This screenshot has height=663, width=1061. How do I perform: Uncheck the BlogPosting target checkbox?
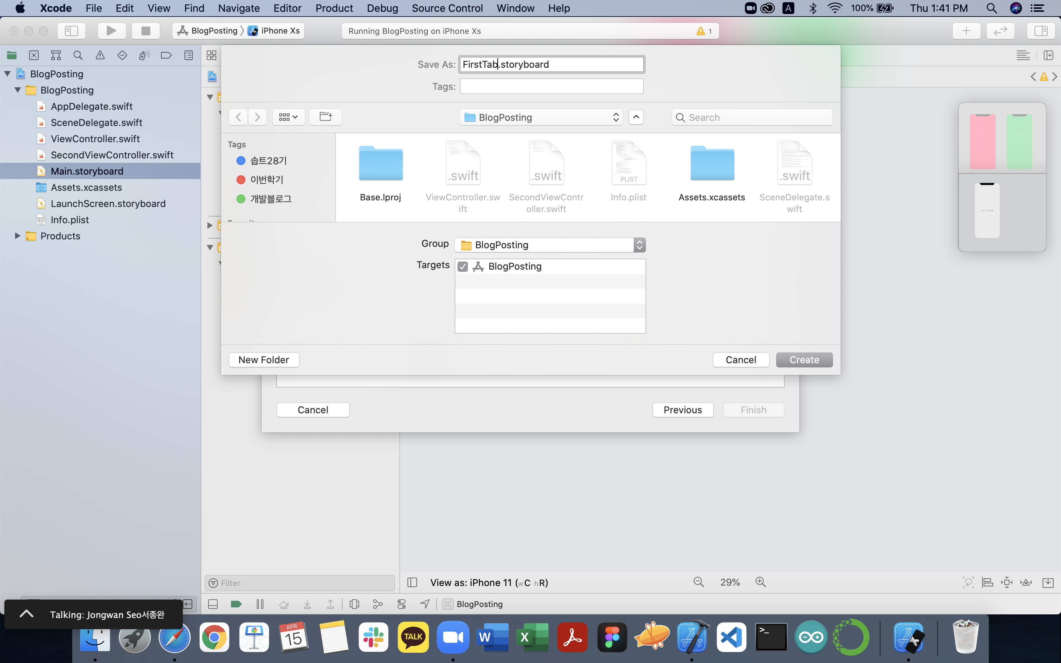463,267
